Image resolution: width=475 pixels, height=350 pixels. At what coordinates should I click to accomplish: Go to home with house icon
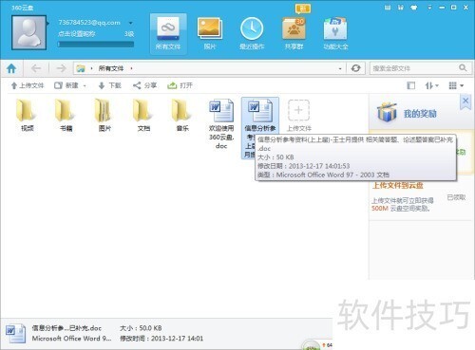click(11, 68)
